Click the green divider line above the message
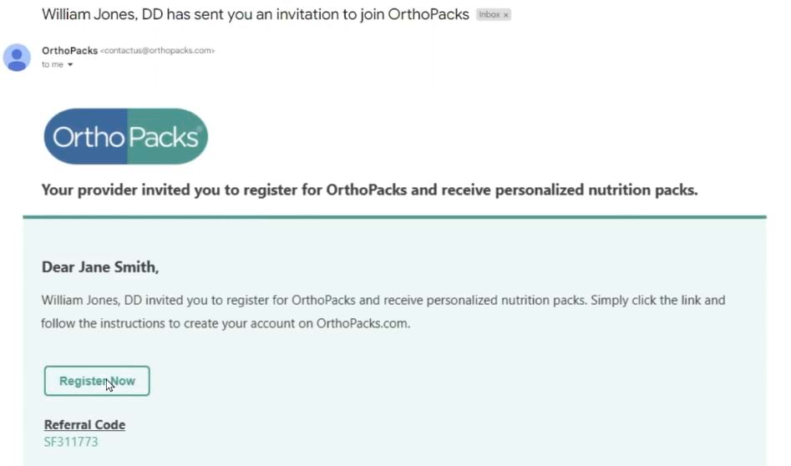This screenshot has height=466, width=791. tap(394, 217)
